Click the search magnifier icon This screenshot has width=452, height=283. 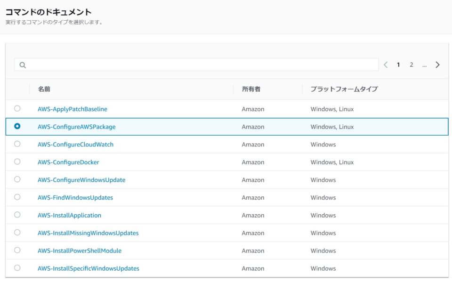tap(23, 65)
